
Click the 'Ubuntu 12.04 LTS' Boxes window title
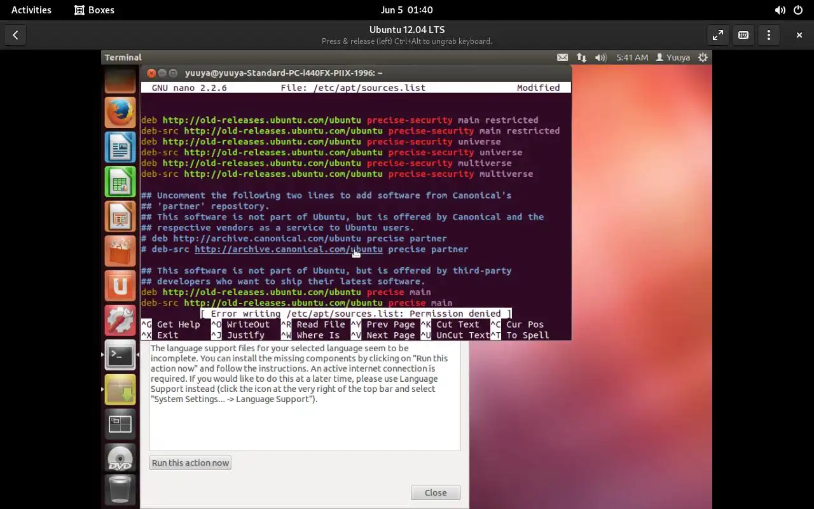[x=407, y=30]
